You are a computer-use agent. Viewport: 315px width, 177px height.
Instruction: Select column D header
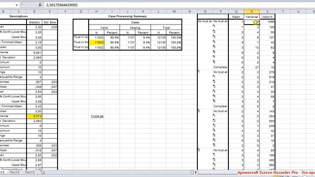34,12
